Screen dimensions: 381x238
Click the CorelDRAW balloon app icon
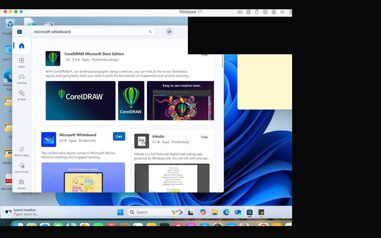click(53, 58)
